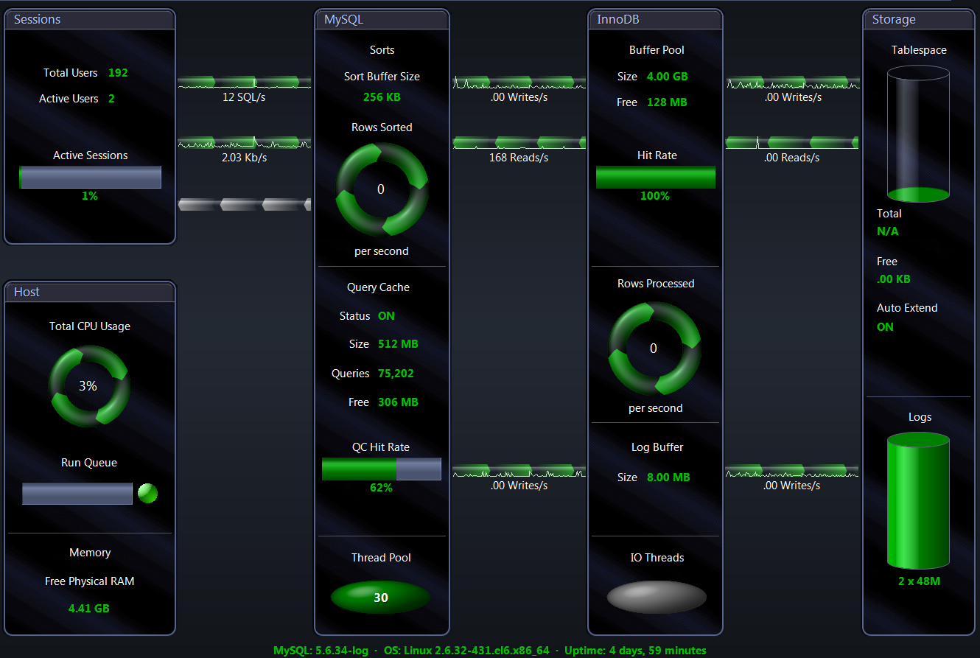Select the Host panel header
Viewport: 980px width, 658px height.
(x=90, y=293)
